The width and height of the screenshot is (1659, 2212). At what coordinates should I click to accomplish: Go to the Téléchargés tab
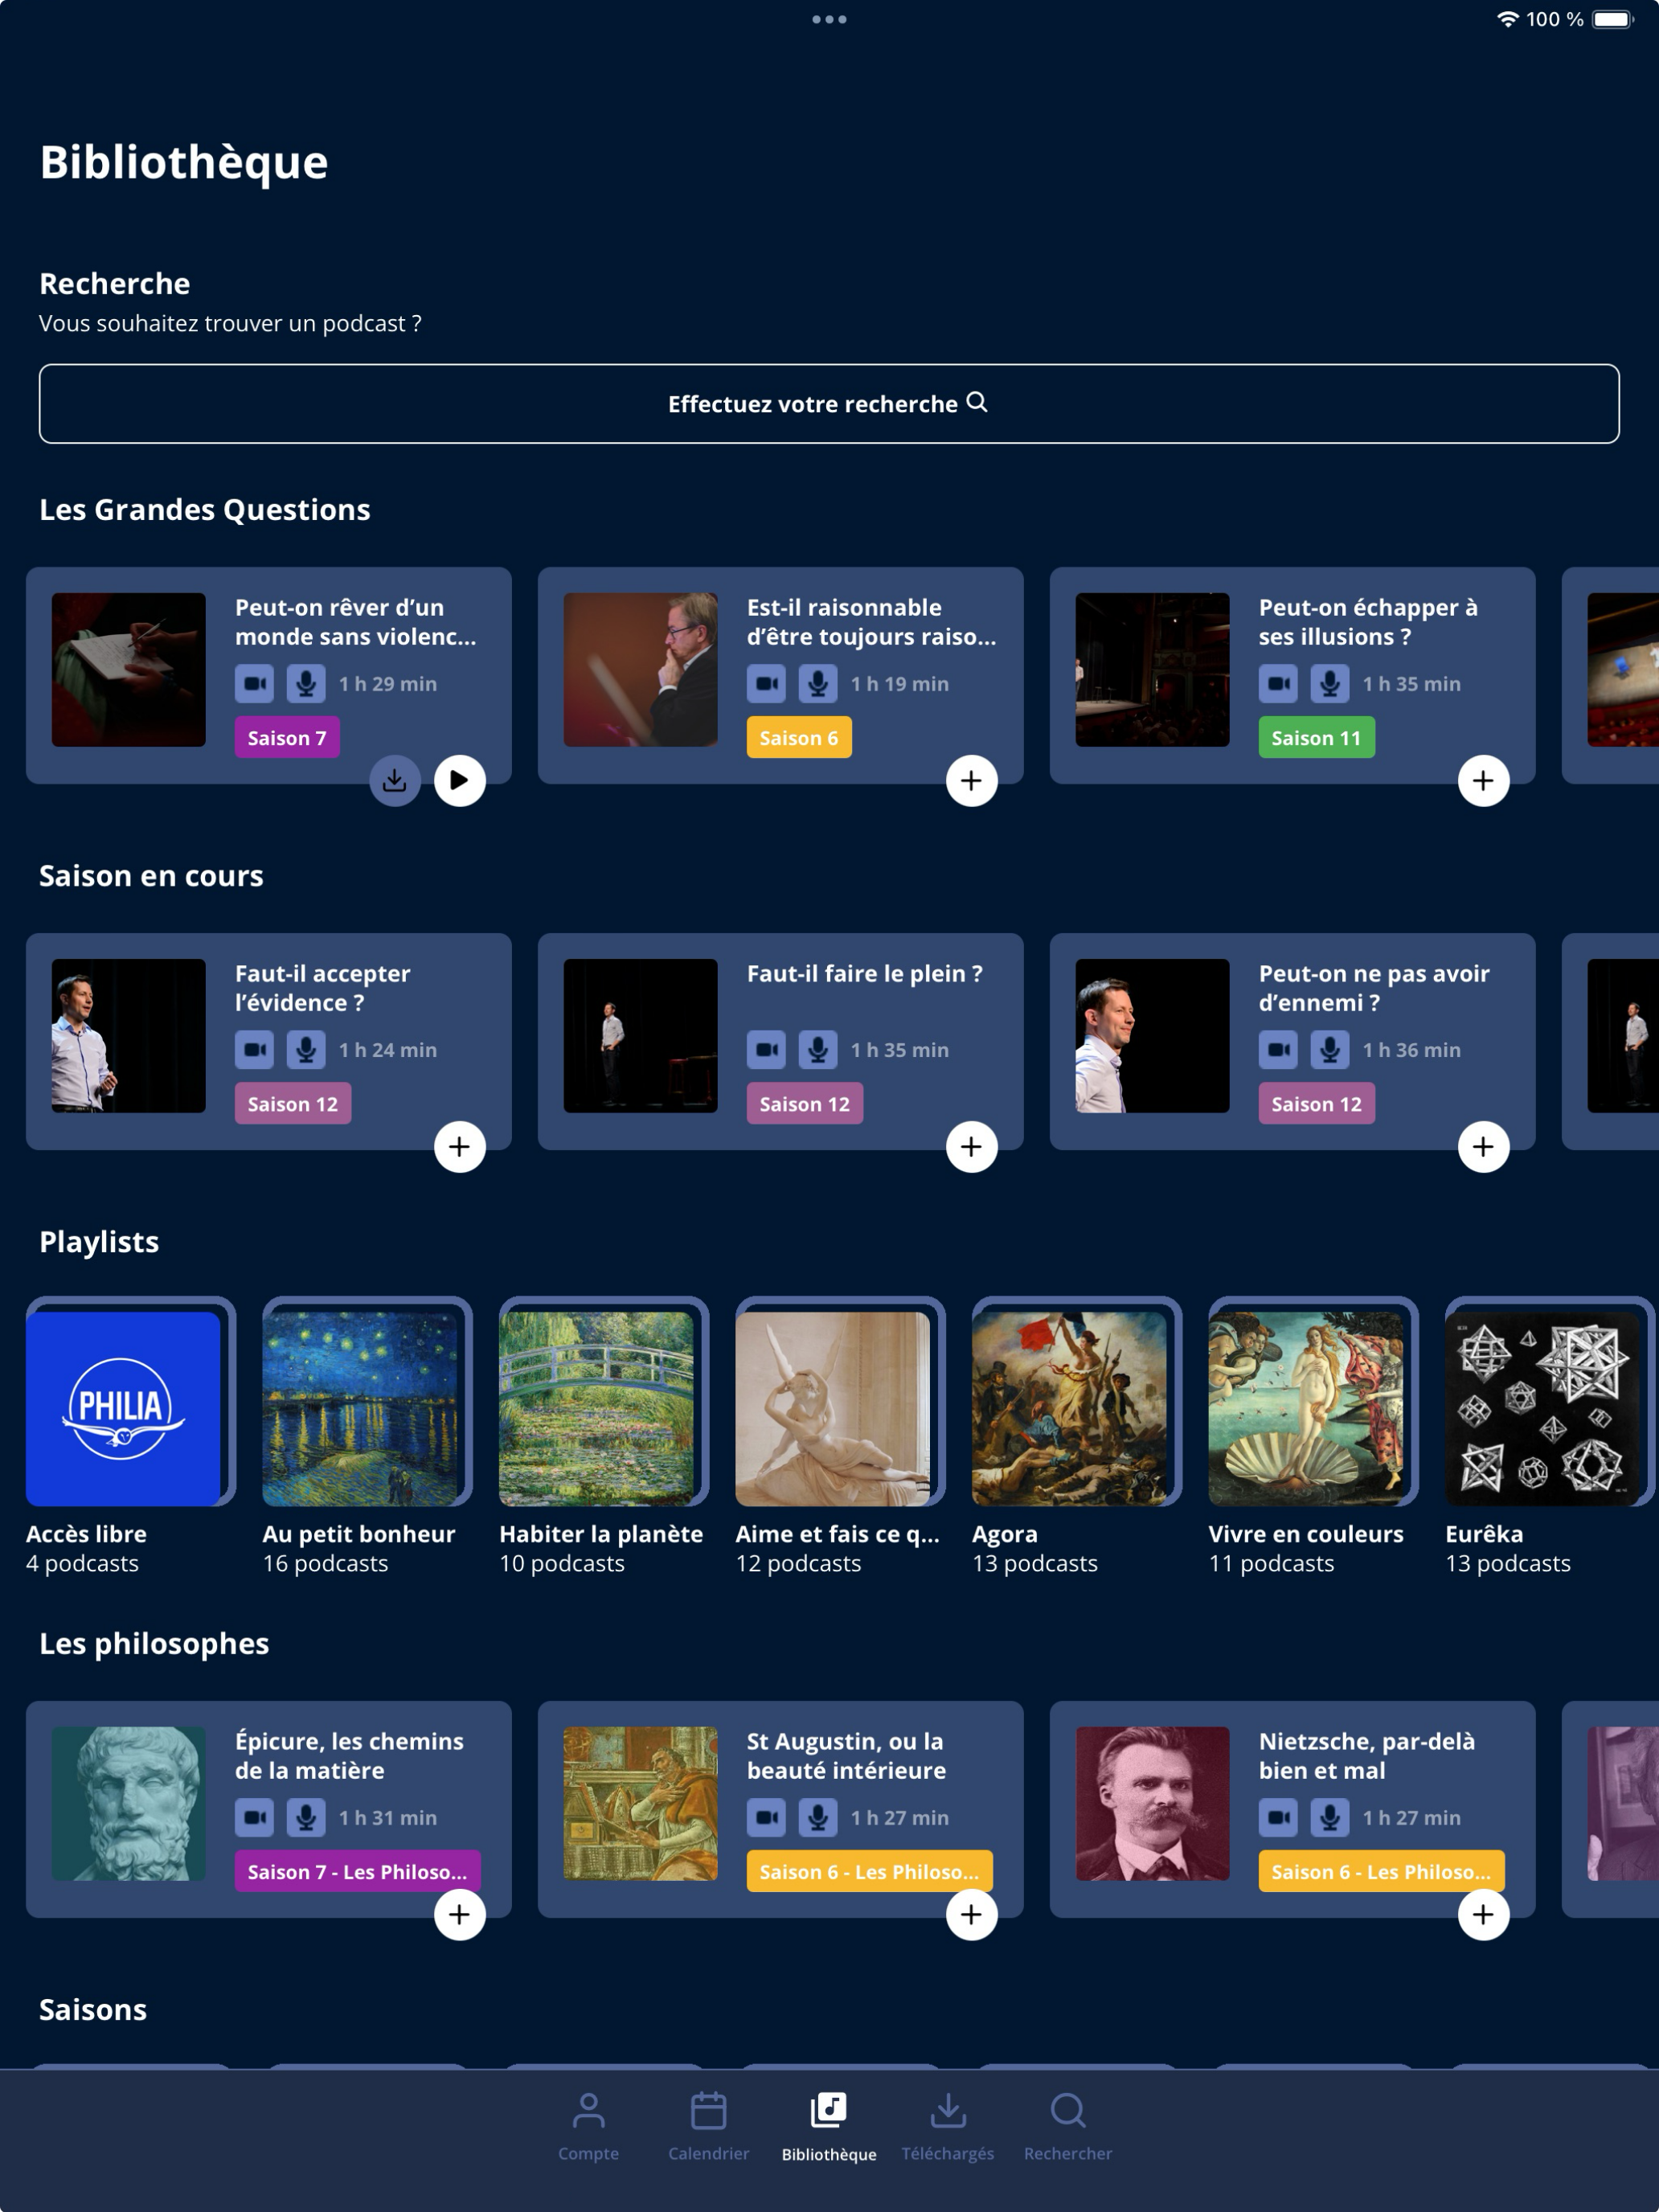pyautogui.click(x=947, y=2126)
